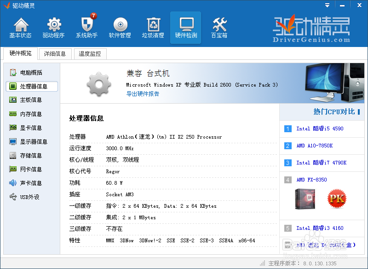Click the 网卡信息 network card icon

pyautogui.click(x=13, y=169)
